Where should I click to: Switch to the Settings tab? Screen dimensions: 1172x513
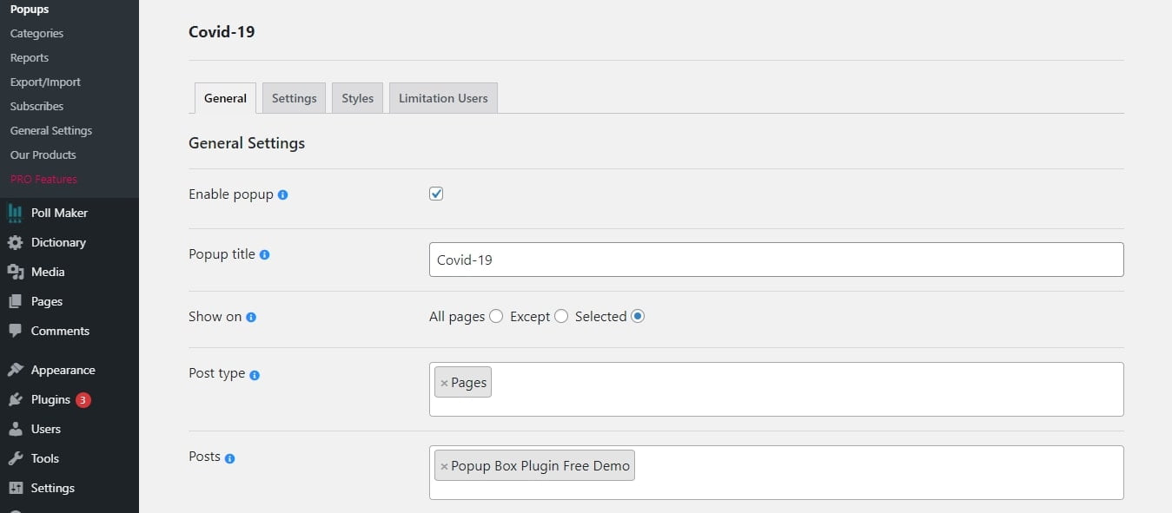tap(294, 98)
